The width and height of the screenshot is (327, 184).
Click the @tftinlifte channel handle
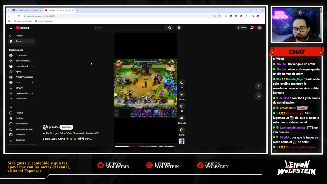tap(53, 127)
